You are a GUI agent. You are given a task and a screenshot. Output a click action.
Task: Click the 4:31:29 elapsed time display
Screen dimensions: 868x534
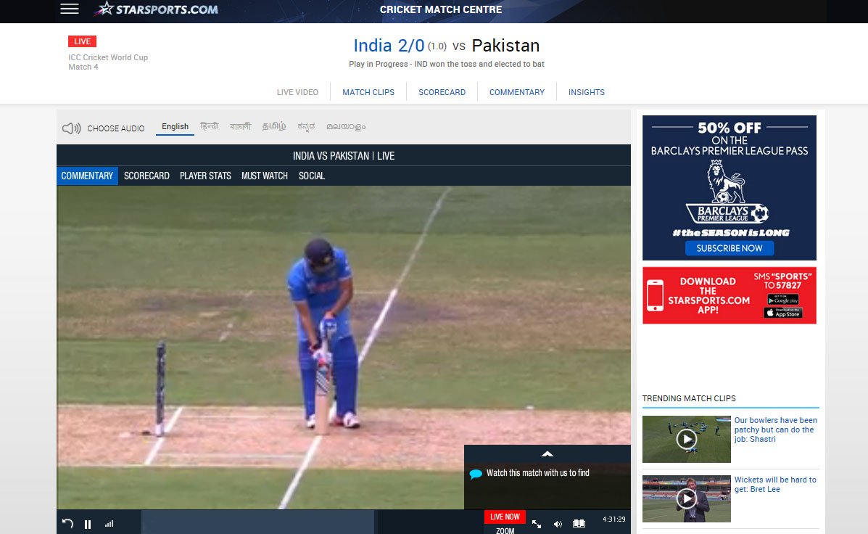(614, 519)
